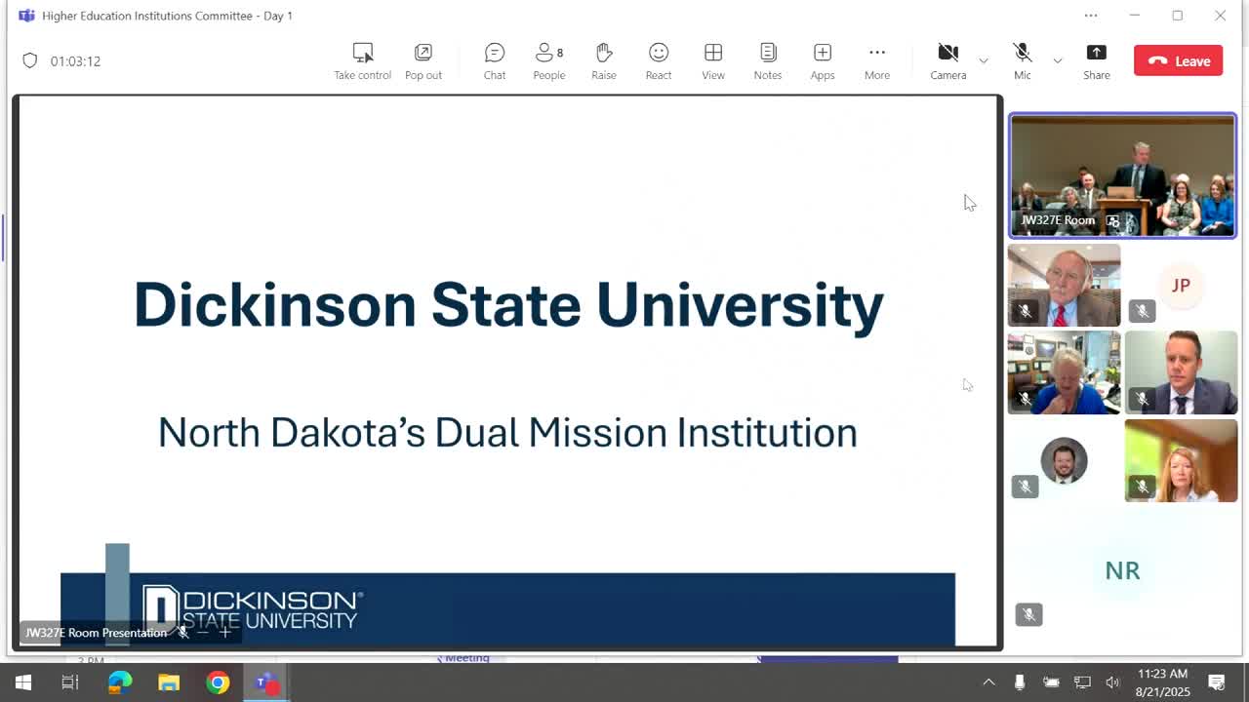Open the More actions menu
1249x702 pixels.
(877, 61)
